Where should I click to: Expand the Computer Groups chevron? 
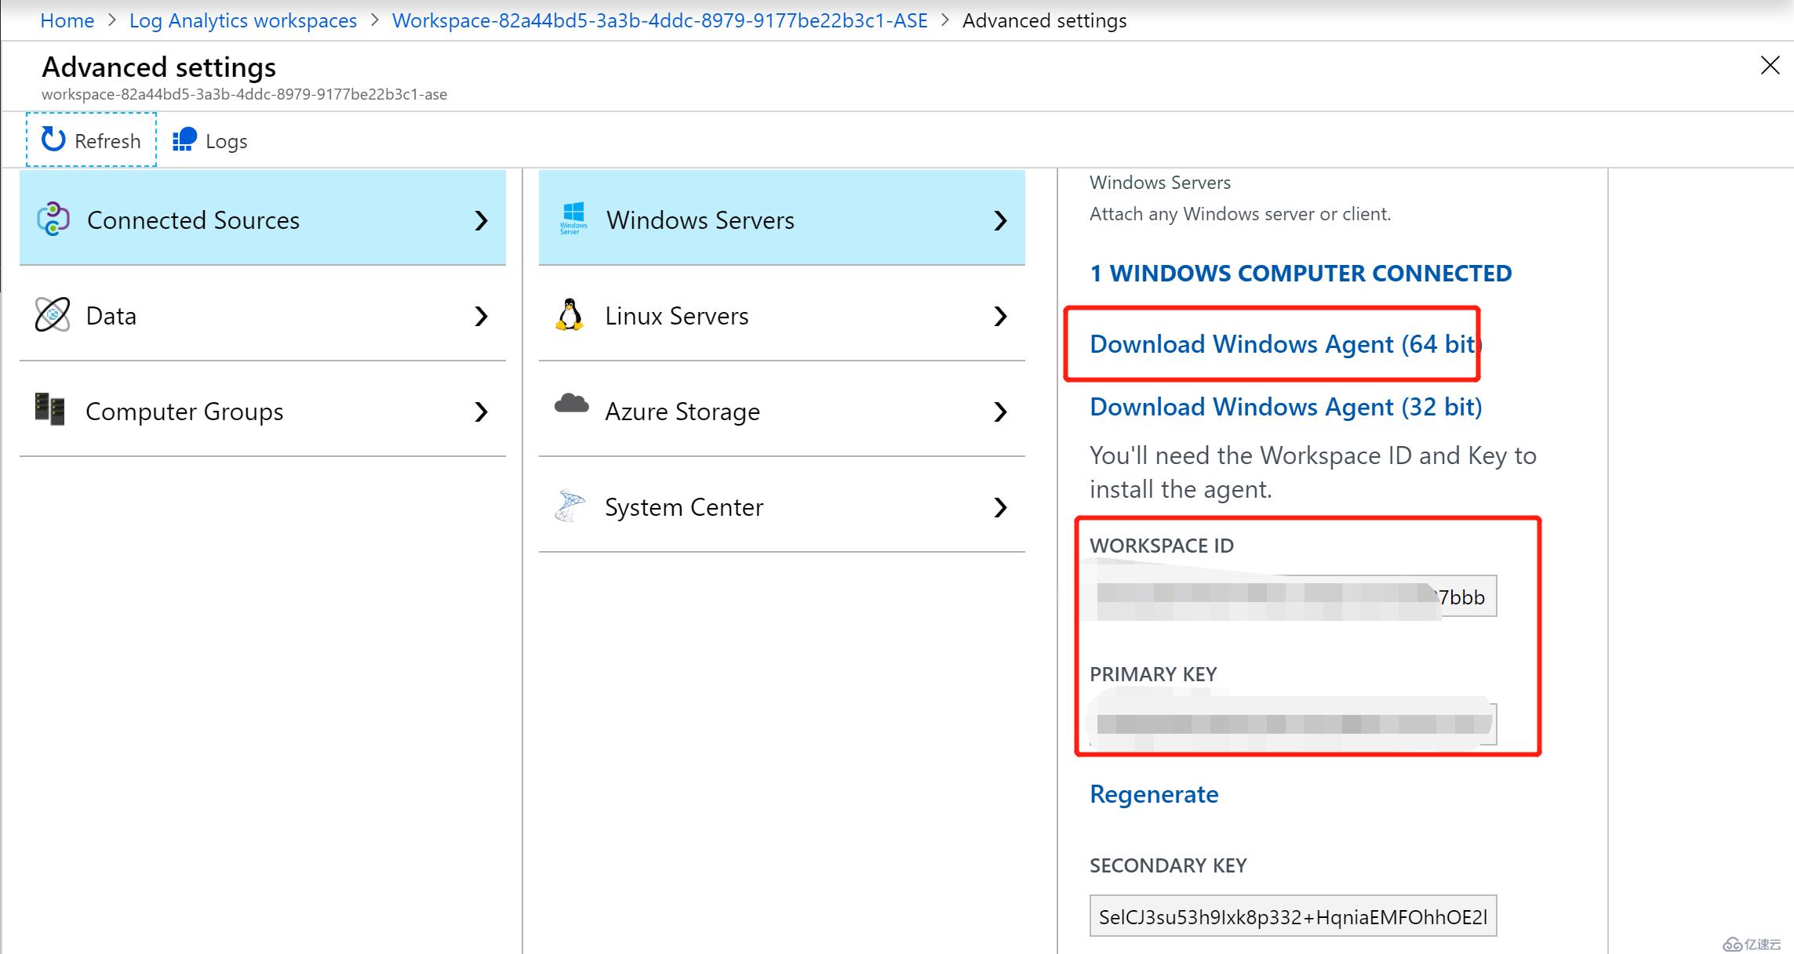pos(482,412)
